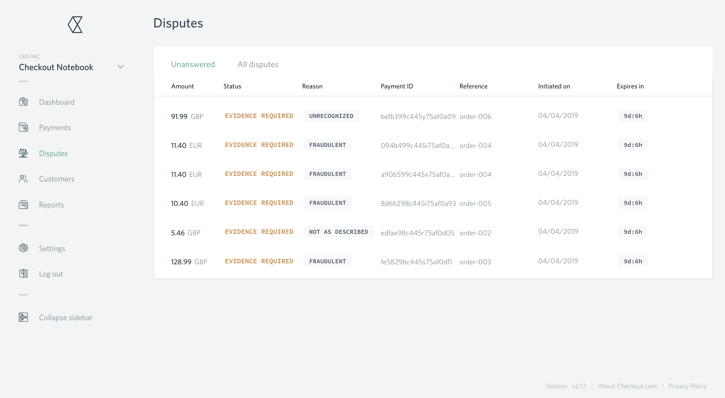Click the 9d:6h expiry badge for order-002
The width and height of the screenshot is (725, 398).
tap(633, 232)
